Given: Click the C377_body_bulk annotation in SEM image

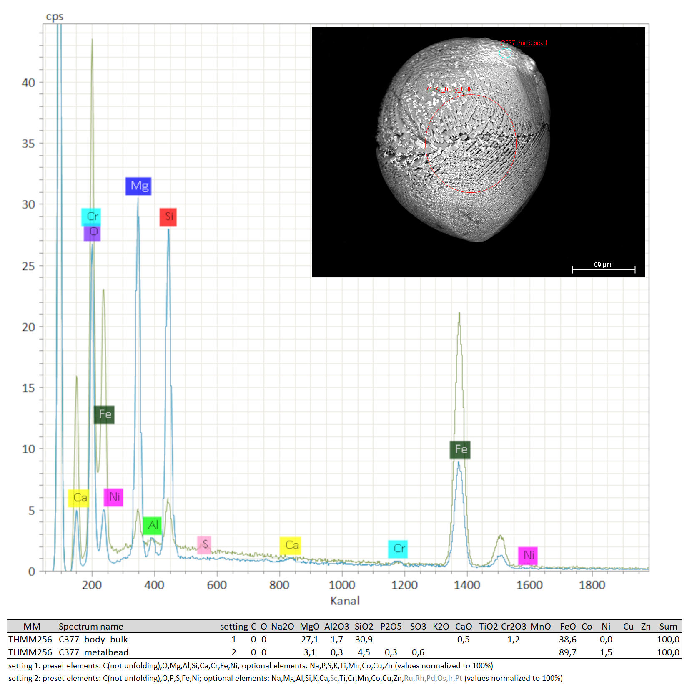Looking at the screenshot, I should pos(449,89).
